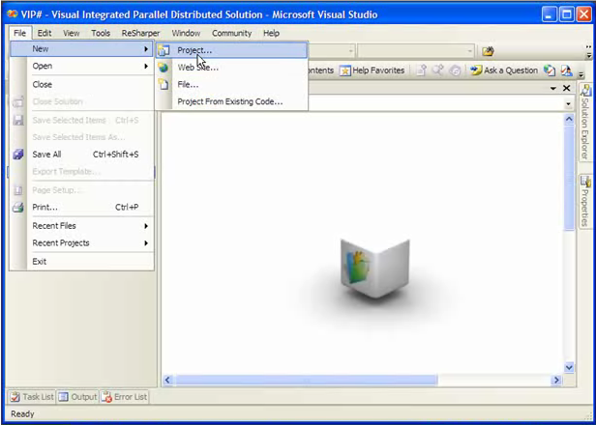This screenshot has height=425, width=596.
Task: Click the Web Site globe icon
Action: tap(164, 68)
